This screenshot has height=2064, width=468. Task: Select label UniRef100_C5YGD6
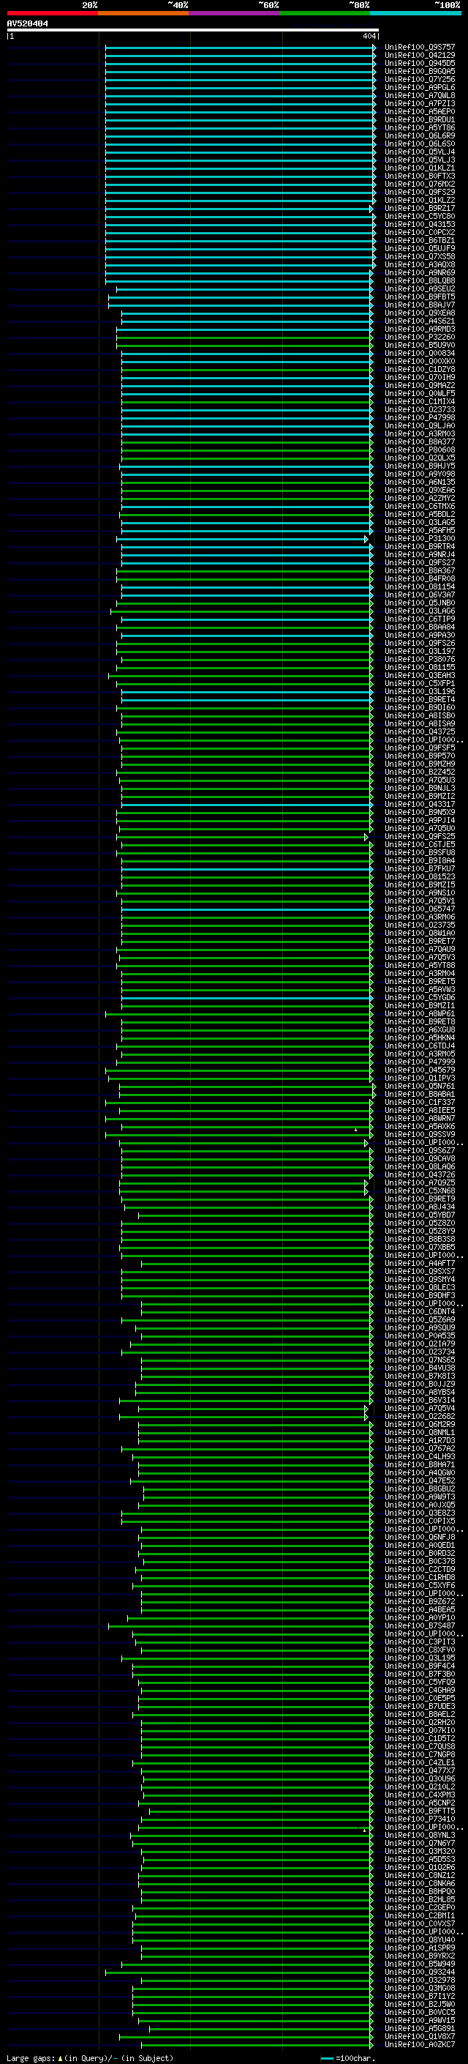(419, 997)
